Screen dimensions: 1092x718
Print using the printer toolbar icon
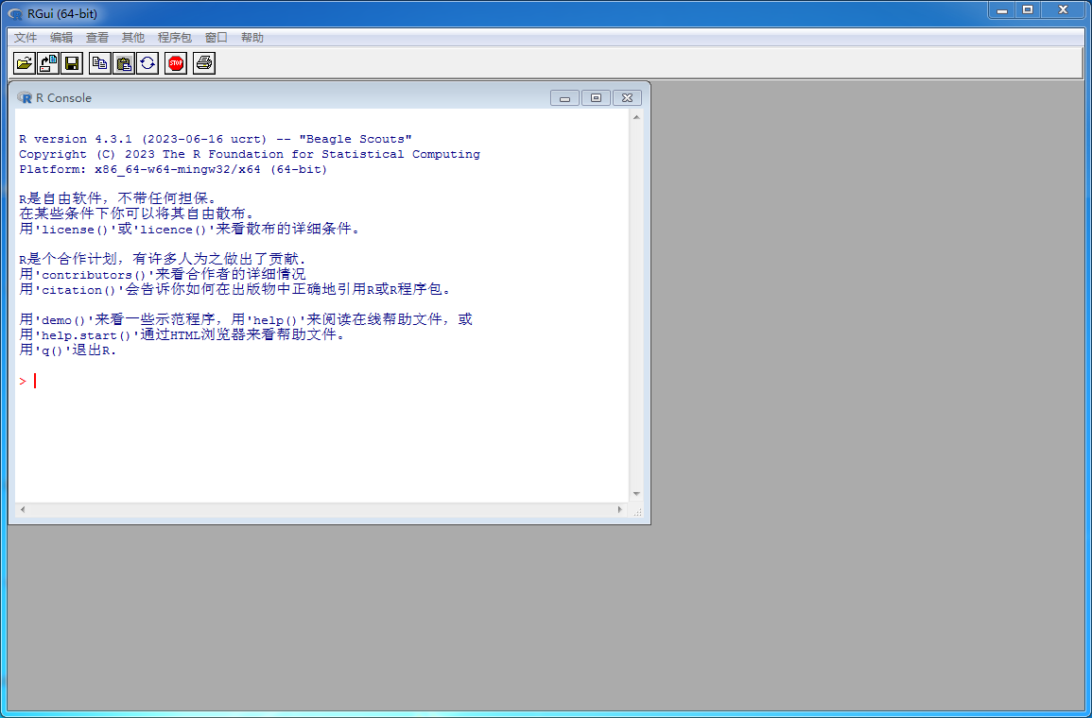click(204, 63)
